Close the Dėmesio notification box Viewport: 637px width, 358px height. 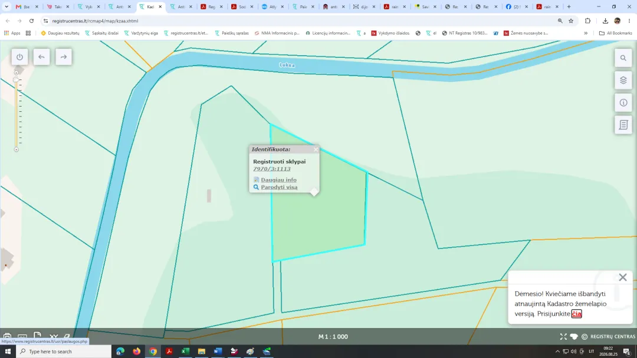(x=623, y=277)
